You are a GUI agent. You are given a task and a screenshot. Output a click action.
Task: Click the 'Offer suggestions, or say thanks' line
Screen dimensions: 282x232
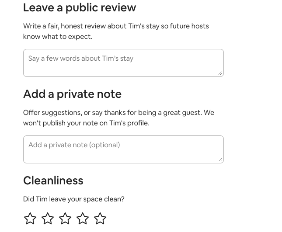point(118,113)
